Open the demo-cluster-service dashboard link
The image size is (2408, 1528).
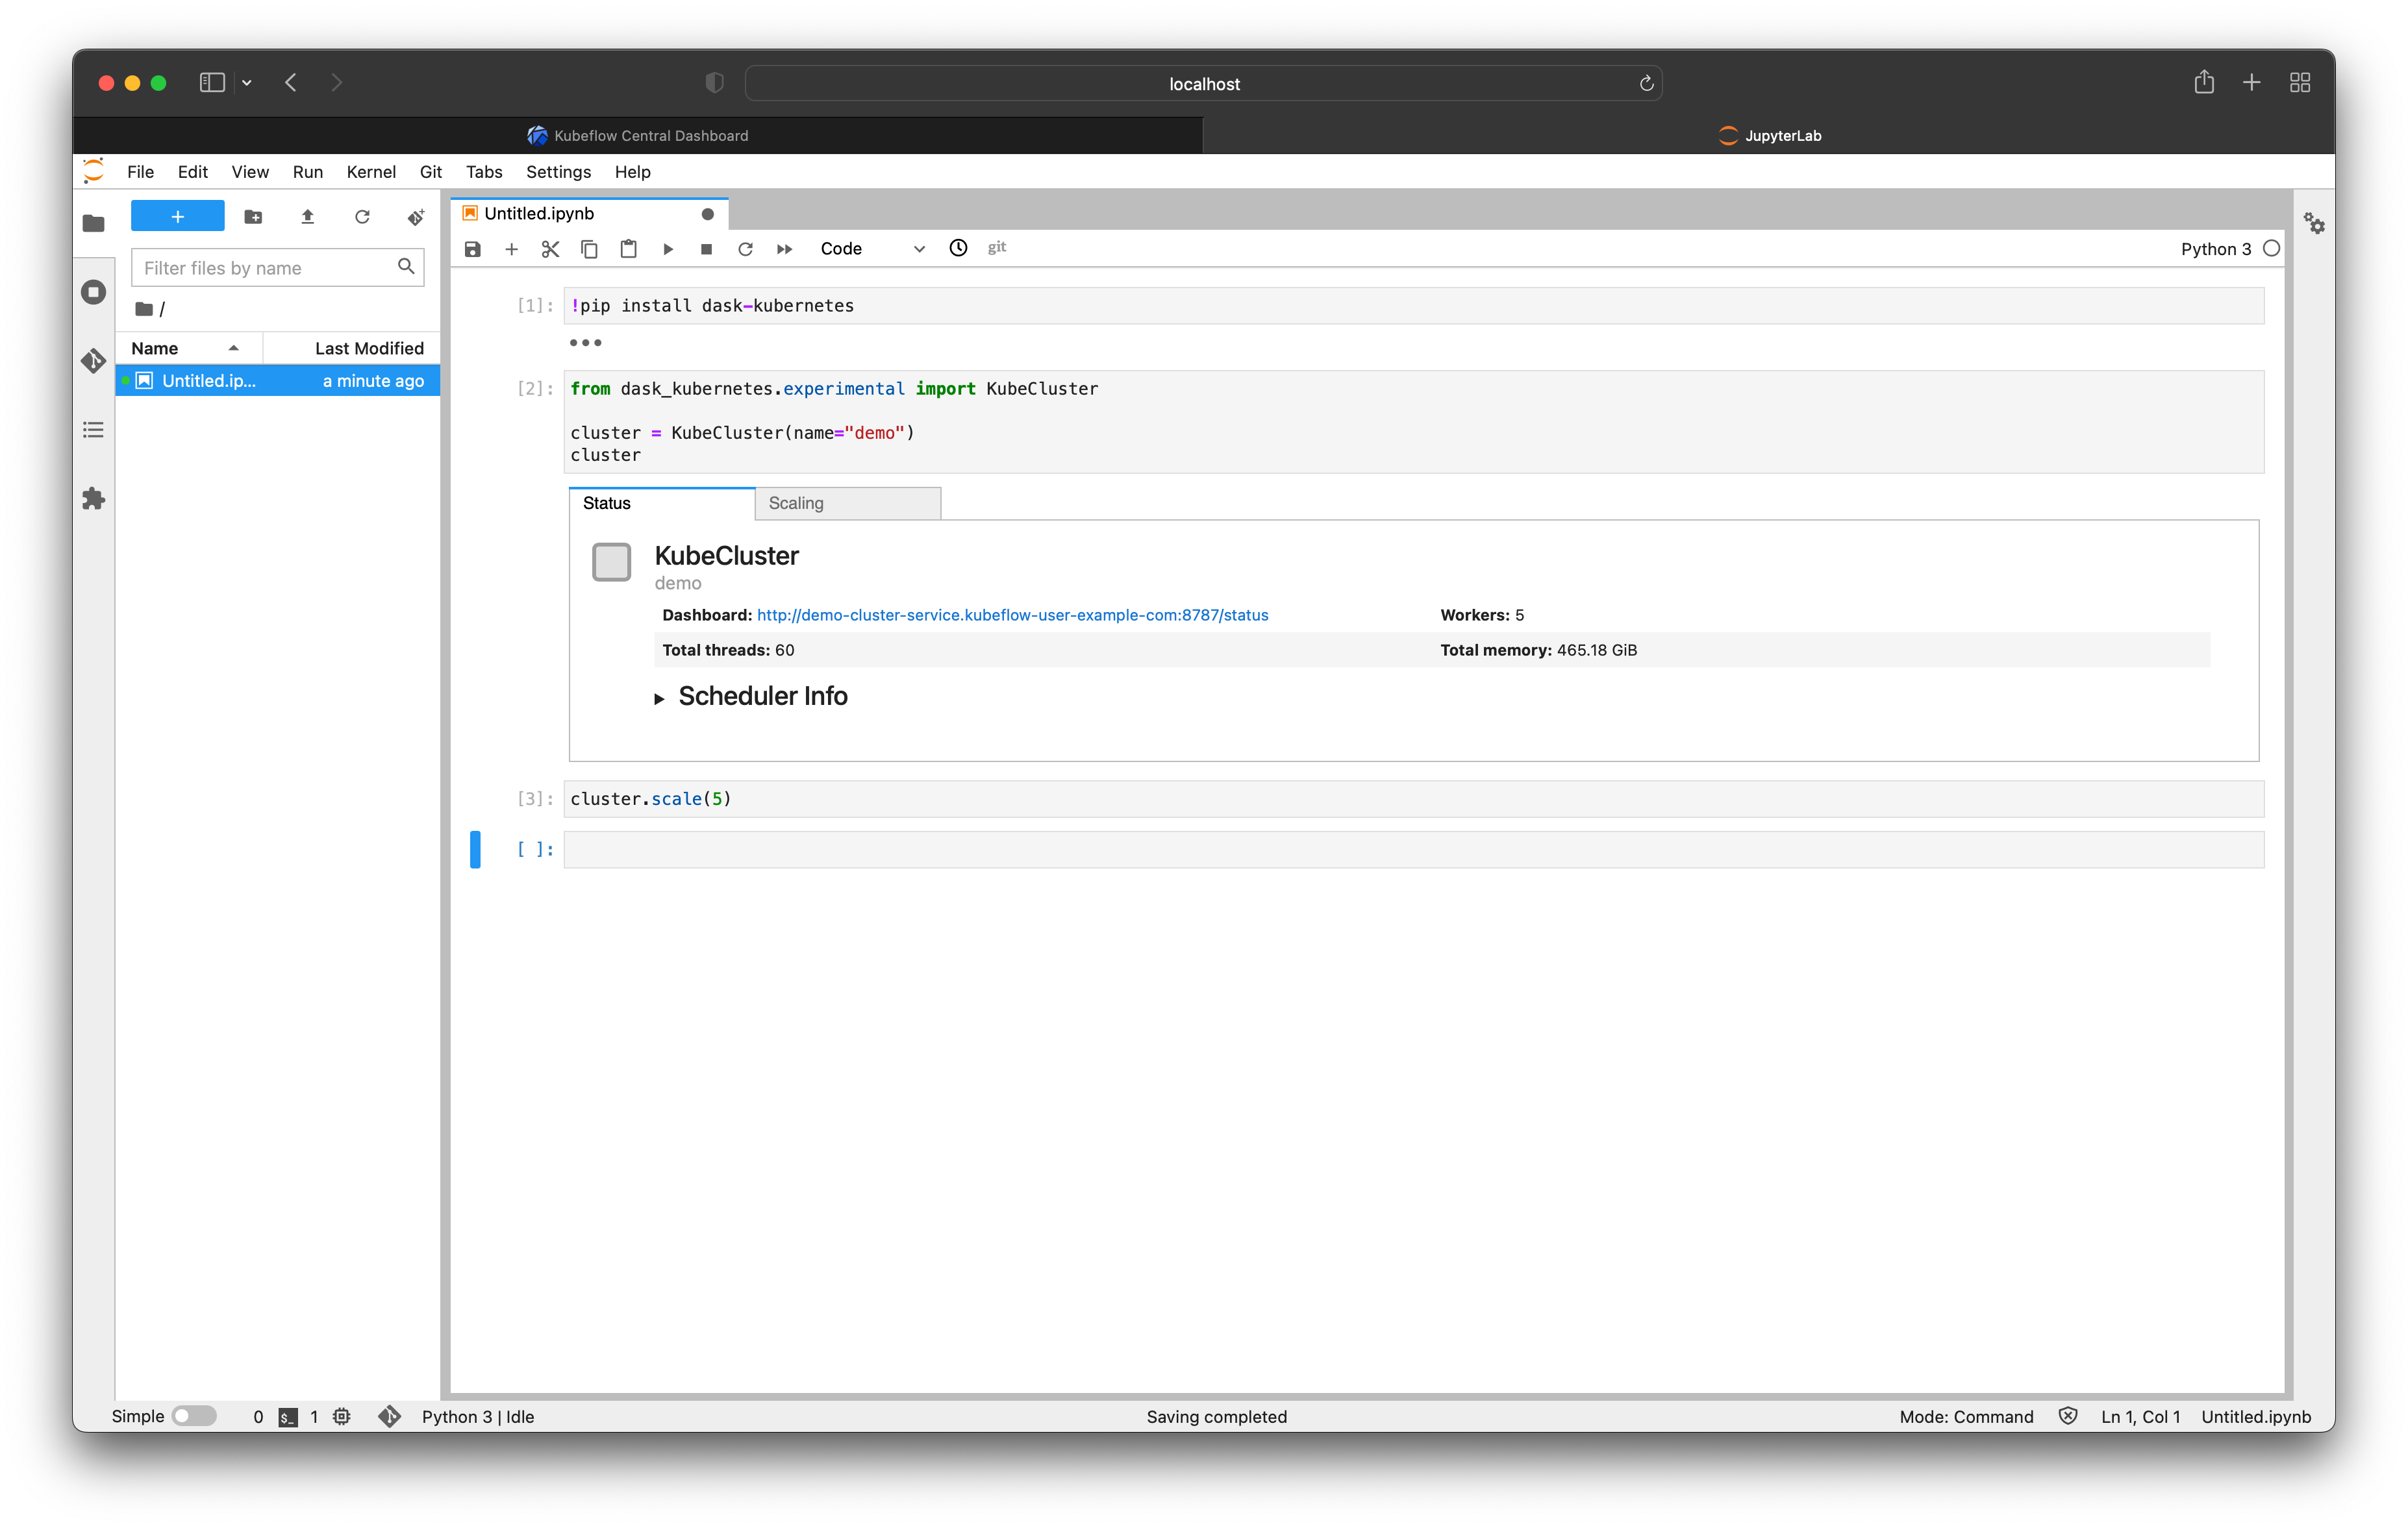(1012, 615)
